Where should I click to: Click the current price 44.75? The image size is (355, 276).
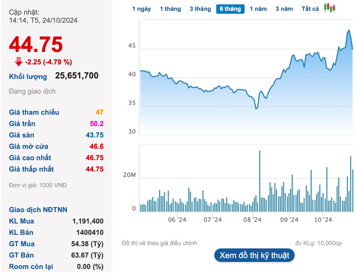[x=36, y=45]
